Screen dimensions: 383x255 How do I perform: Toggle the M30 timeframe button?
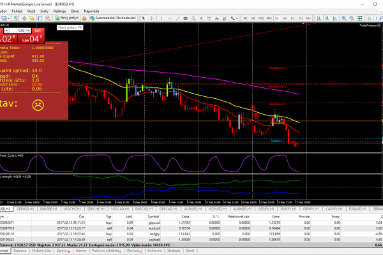click(269, 18)
